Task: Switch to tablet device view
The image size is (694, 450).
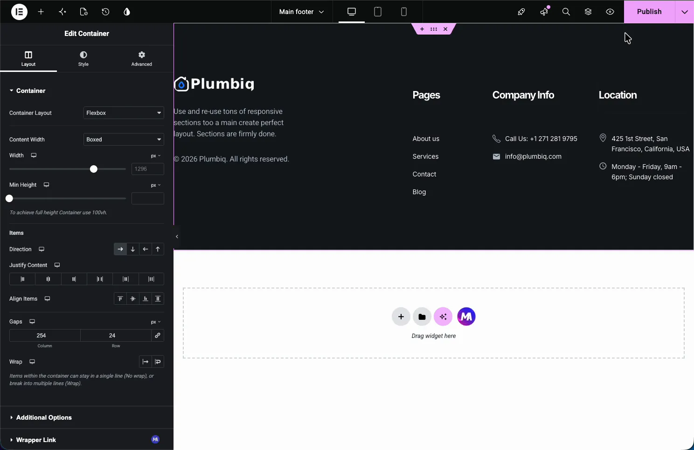Action: coord(378,12)
